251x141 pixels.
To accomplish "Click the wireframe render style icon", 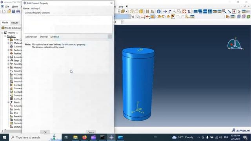I will click(132, 11).
